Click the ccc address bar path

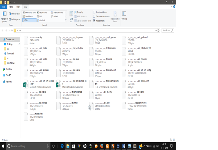[20, 30]
